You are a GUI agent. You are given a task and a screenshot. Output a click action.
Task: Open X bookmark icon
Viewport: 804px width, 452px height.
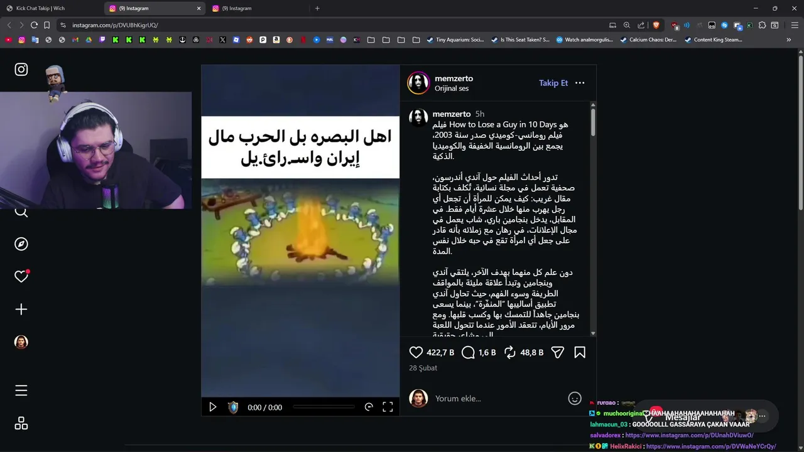coord(222,40)
